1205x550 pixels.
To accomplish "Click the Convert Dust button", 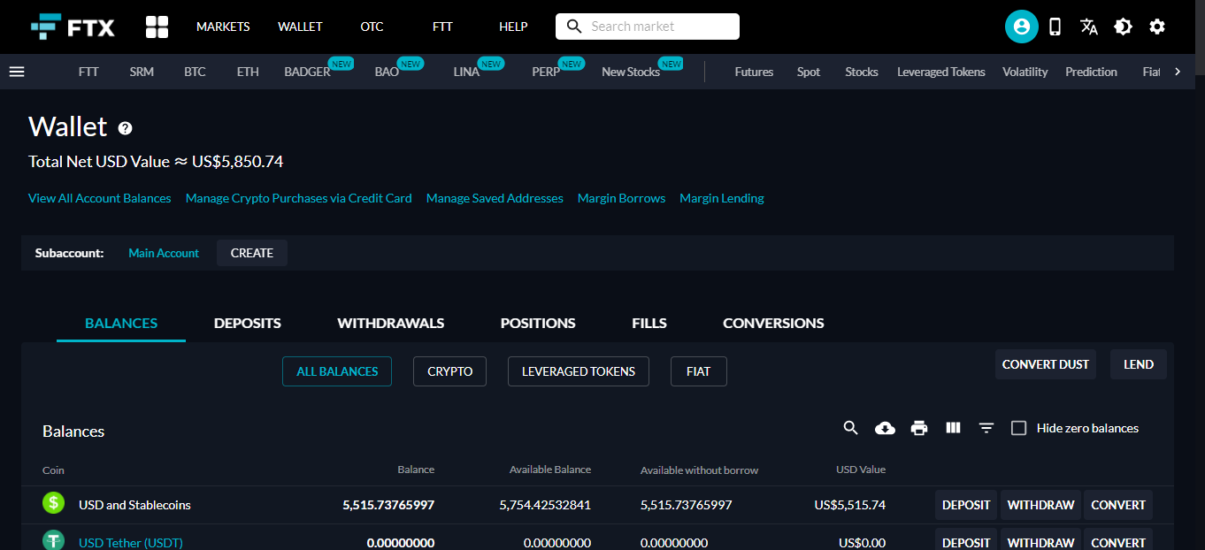I will point(1045,364).
